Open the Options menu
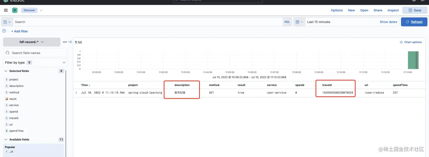Viewport: 429px width, 157px height. point(337,10)
